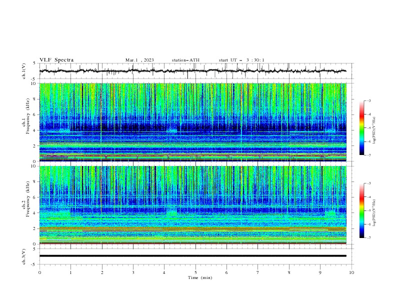The image size is (396, 306).
Task: Click the ch.1 voltage waveform trace
Action: tap(192, 71)
